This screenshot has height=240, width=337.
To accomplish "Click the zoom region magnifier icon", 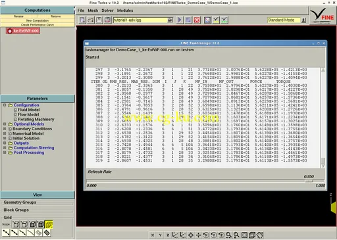I will [x=236, y=235].
